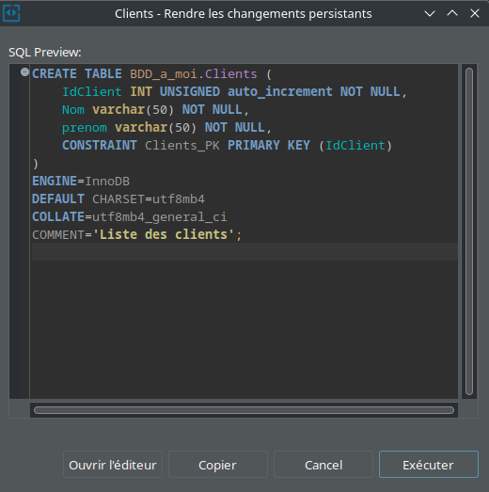
Task: Click the 'Clients_PK' constraint name
Action: click(182, 146)
